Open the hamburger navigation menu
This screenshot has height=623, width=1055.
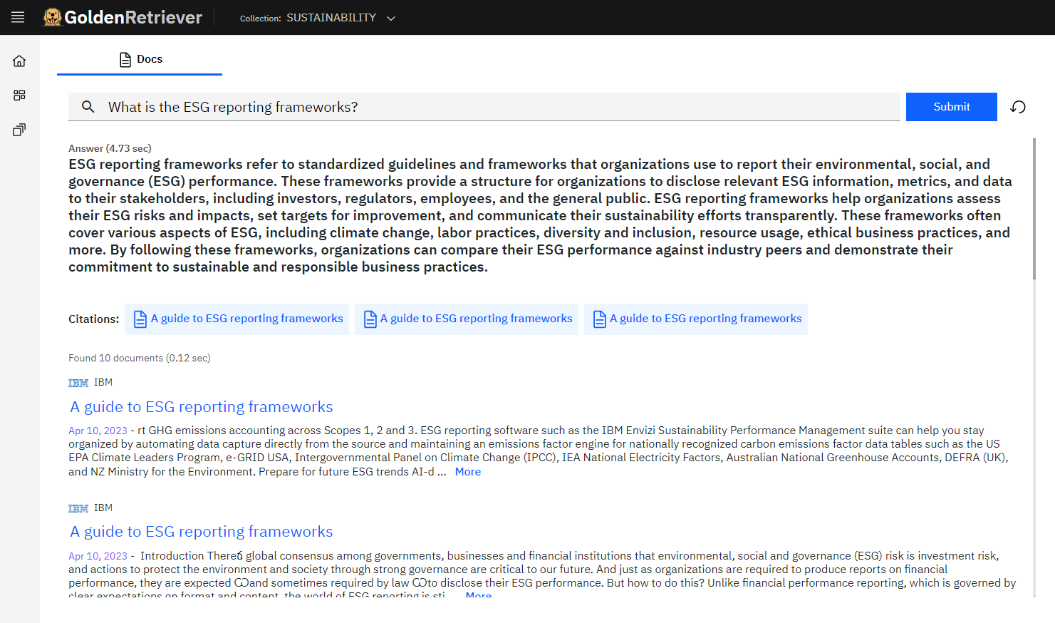(x=18, y=17)
